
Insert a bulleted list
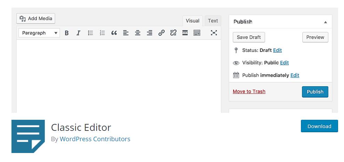click(90, 33)
